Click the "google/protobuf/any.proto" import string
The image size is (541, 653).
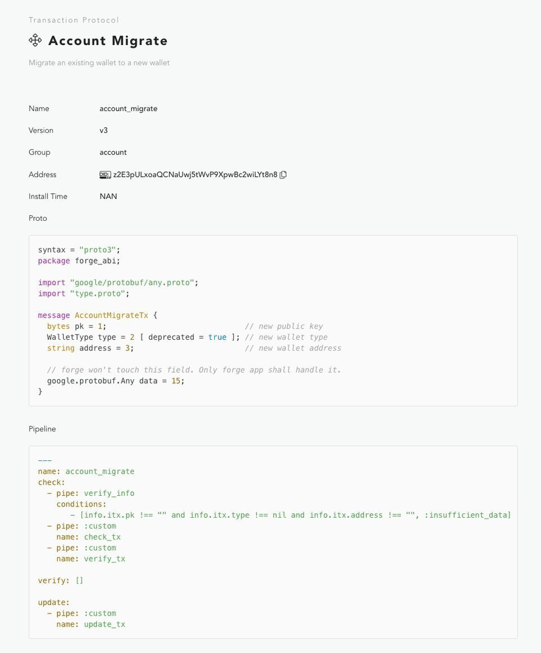click(x=132, y=282)
